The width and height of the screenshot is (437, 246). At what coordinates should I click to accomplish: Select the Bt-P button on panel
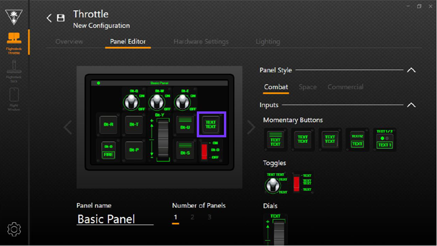point(134,150)
